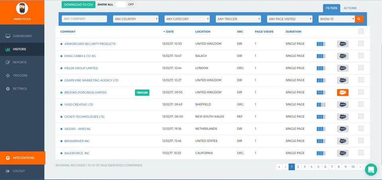Screen dimensions: 382x180
Task: Click Salesforce icon for Broadriver Inc.
Action: (343, 141)
